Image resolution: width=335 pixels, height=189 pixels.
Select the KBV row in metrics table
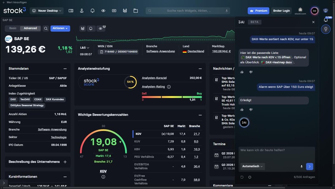[167, 149]
